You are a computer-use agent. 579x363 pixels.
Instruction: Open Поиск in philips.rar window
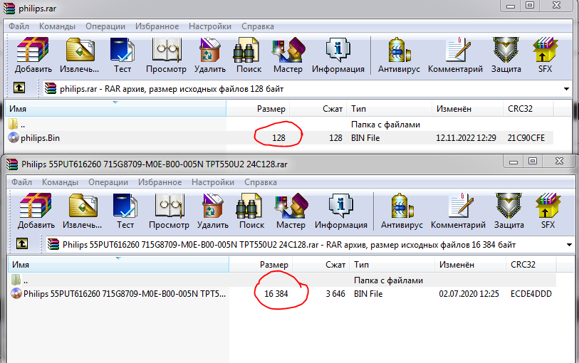(249, 55)
